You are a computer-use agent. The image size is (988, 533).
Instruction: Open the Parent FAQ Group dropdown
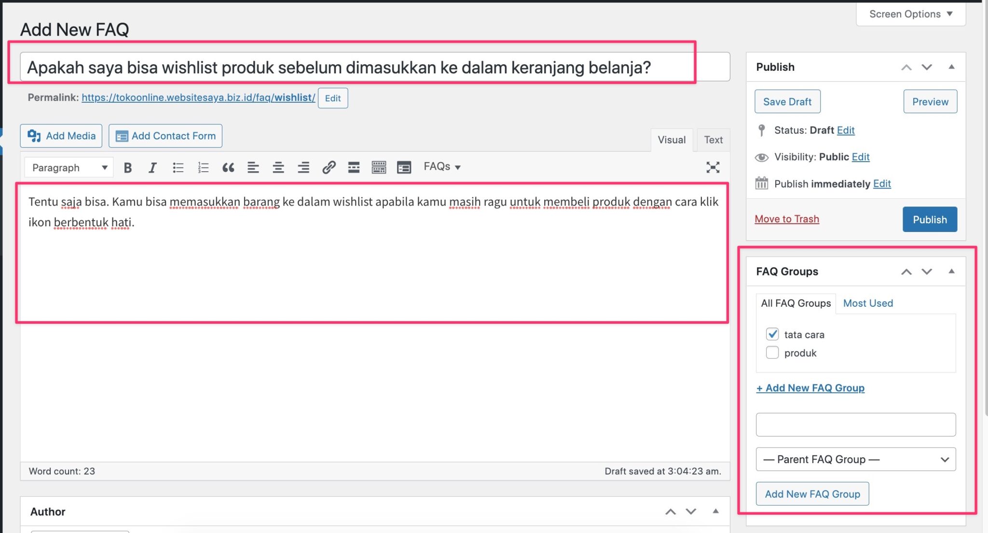pyautogui.click(x=855, y=459)
